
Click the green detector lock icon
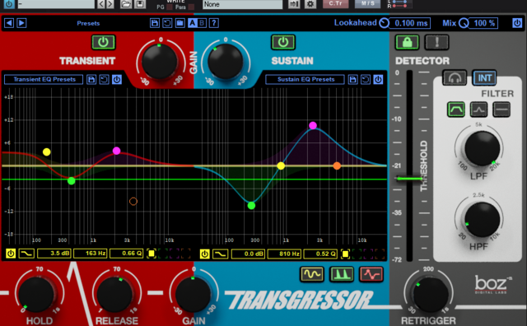407,42
